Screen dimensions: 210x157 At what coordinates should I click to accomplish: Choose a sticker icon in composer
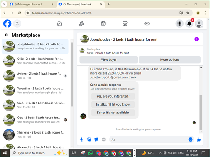pyautogui.click(x=96, y=139)
